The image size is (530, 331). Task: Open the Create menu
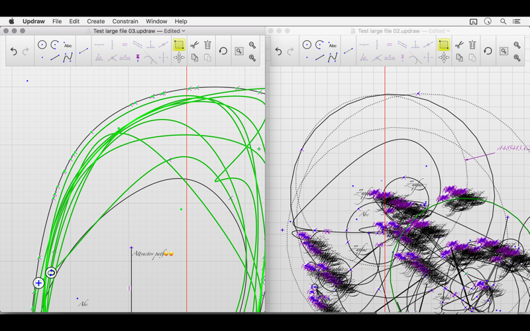95,21
